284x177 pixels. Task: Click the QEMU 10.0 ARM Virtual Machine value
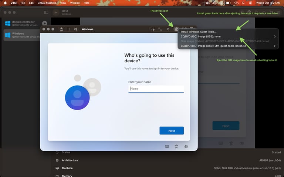247,168
